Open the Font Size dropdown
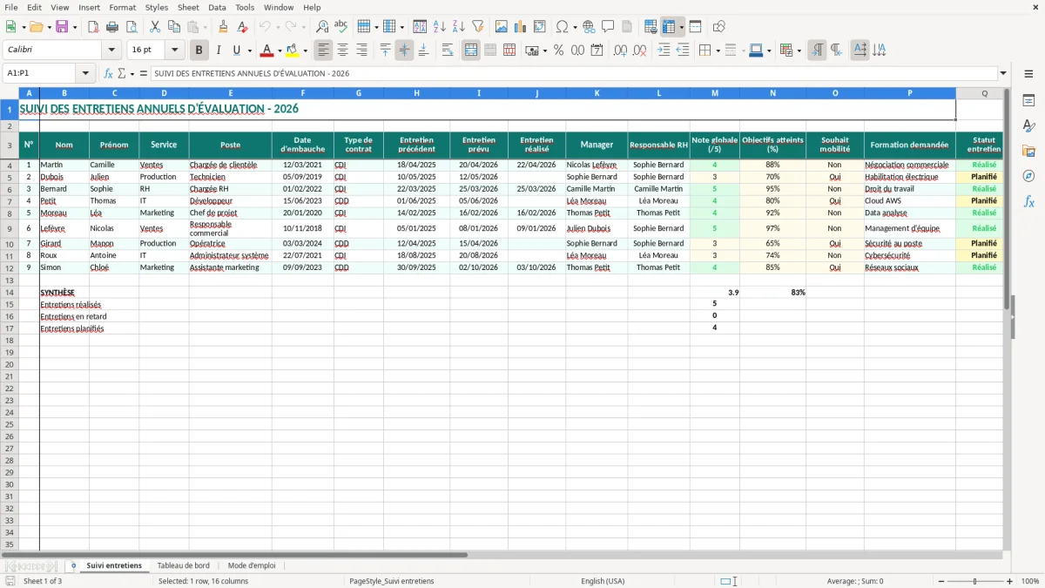This screenshot has width=1045, height=588. (x=175, y=51)
